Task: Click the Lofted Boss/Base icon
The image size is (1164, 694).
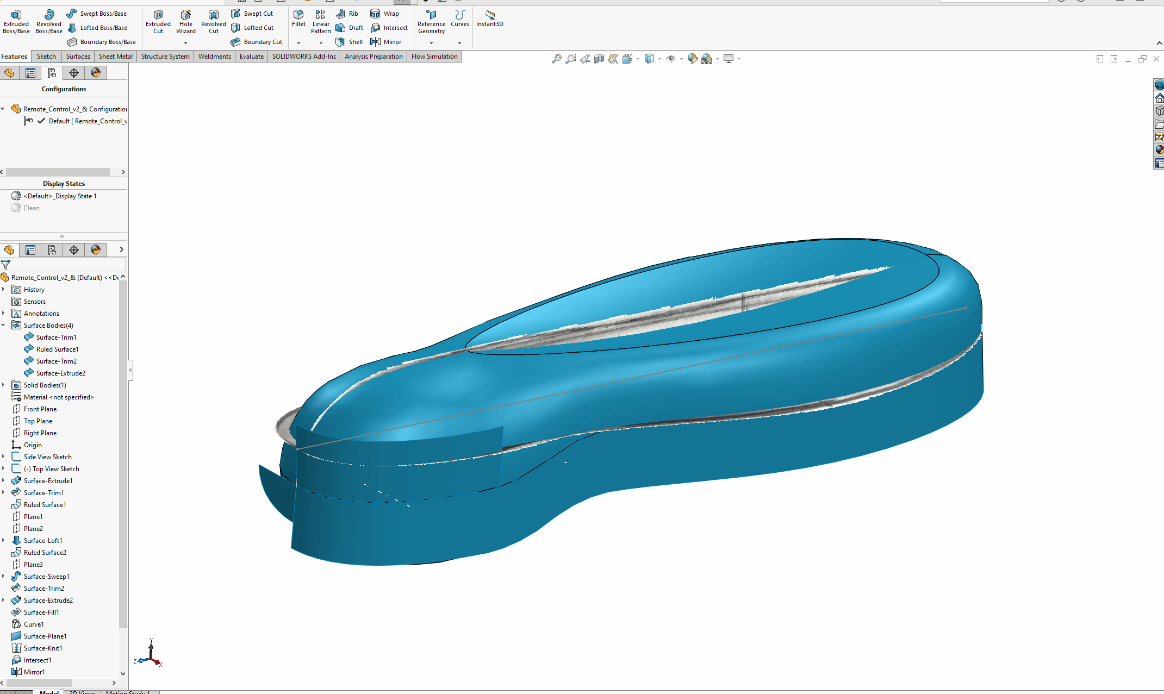Action: 72,28
